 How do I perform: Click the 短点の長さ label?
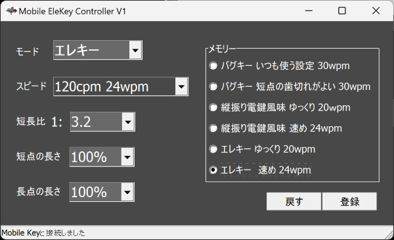point(39,156)
